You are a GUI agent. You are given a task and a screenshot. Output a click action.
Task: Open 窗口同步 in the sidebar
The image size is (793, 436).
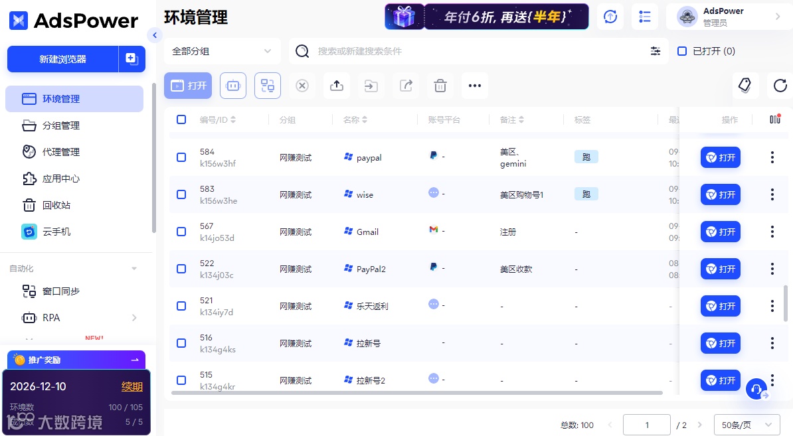pos(74,291)
